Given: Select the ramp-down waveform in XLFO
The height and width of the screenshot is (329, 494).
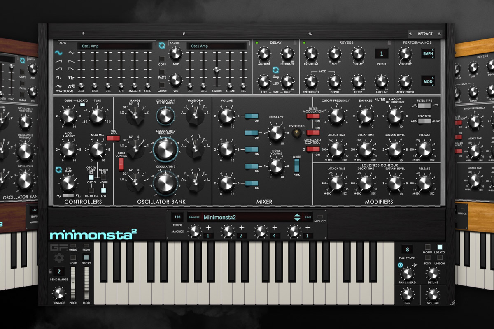Looking at the screenshot, I should tap(71, 61).
